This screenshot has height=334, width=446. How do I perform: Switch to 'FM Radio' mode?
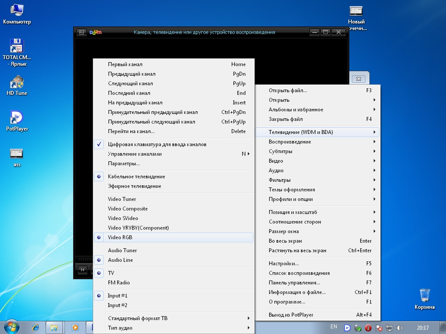(x=119, y=283)
